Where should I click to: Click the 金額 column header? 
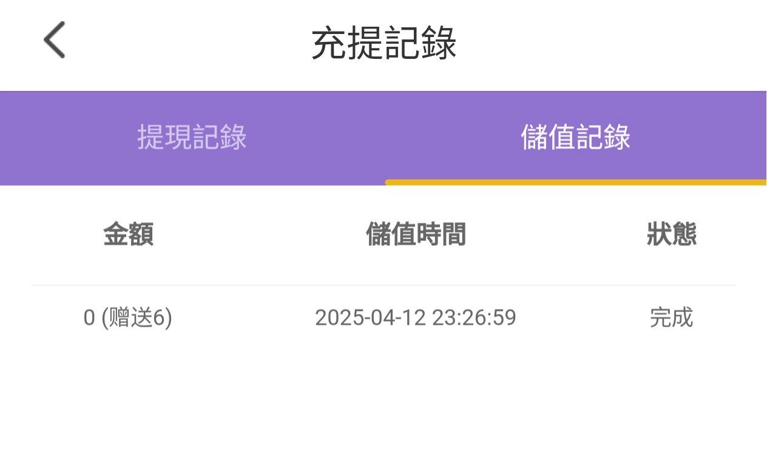pyautogui.click(x=128, y=234)
